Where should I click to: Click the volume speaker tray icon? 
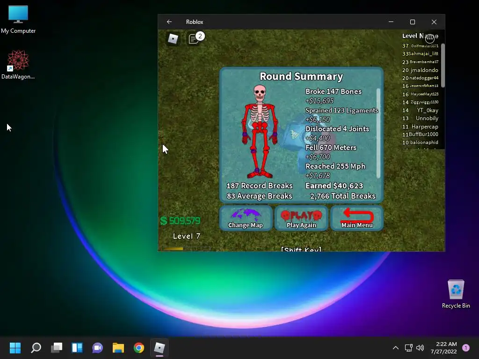pyautogui.click(x=420, y=348)
